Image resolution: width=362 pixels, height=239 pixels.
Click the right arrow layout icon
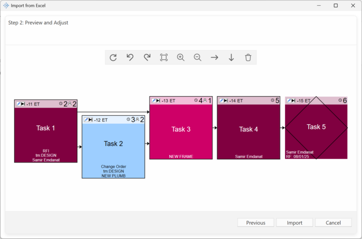(x=214, y=58)
